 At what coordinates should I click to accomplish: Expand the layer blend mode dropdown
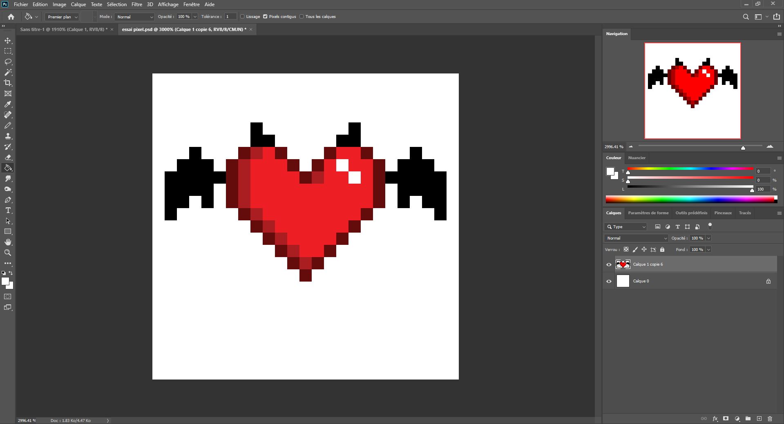636,238
